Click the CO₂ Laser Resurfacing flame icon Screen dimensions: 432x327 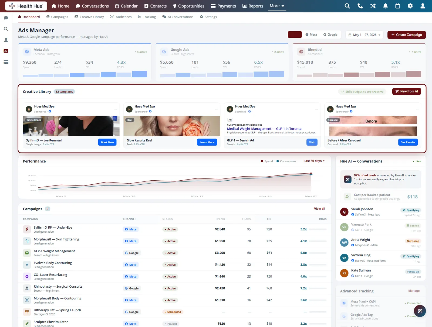tap(27, 276)
